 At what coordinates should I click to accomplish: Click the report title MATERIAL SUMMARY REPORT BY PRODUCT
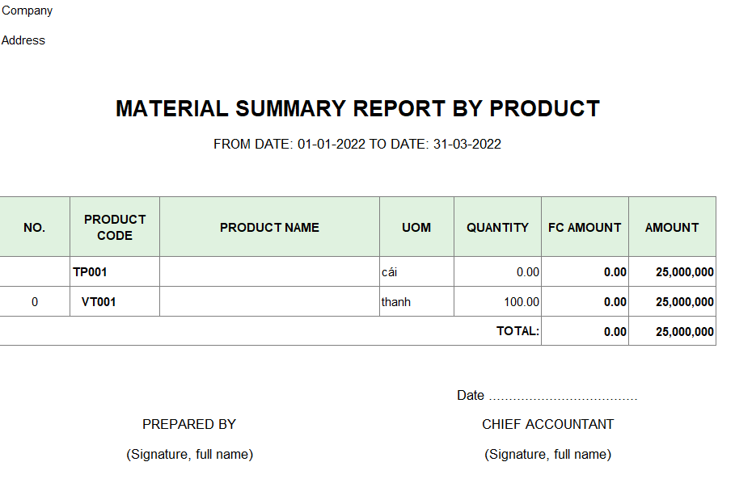point(357,108)
